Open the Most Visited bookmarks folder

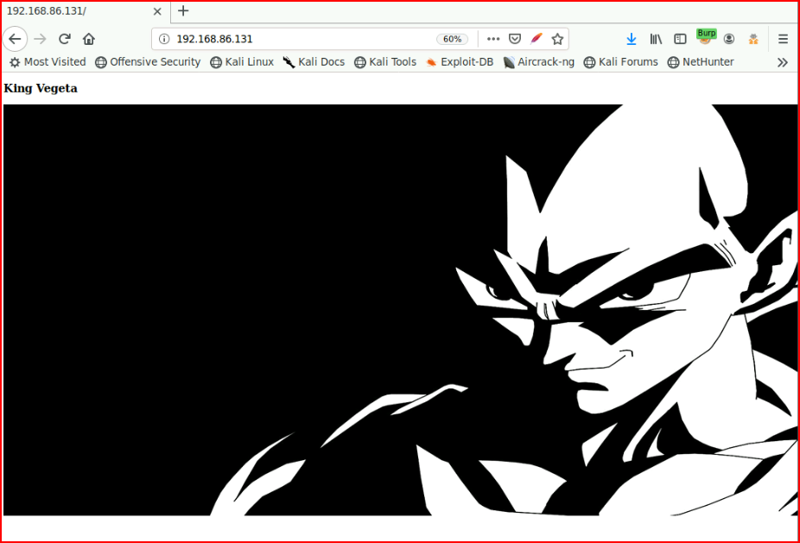pyautogui.click(x=48, y=62)
